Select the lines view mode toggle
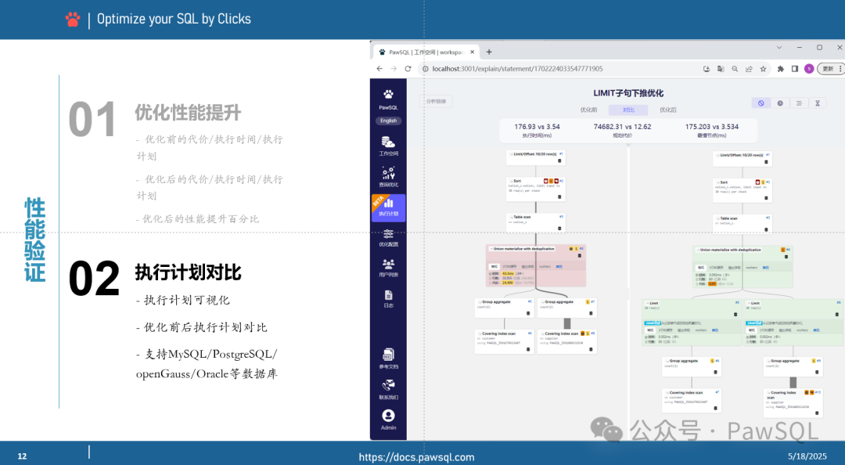Viewport: 845px width, 465px height. point(799,103)
